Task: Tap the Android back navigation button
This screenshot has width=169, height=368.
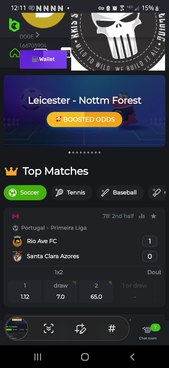Action: point(132,357)
